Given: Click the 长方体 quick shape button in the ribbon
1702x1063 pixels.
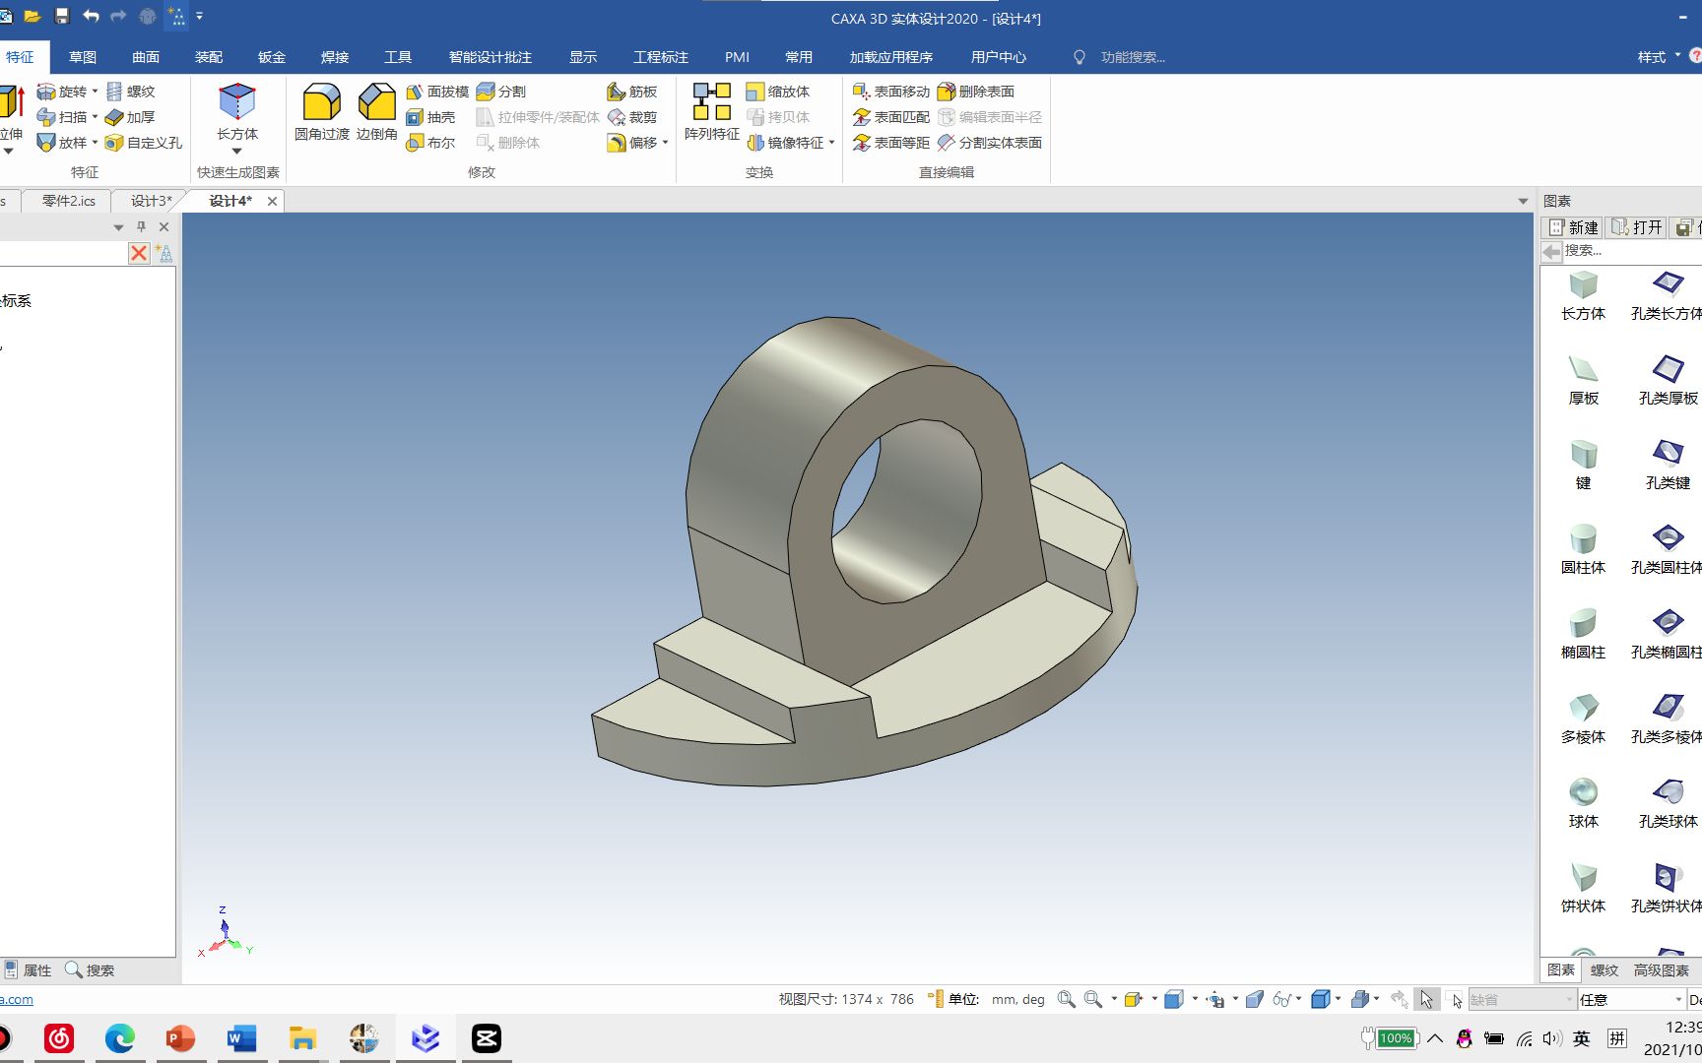Looking at the screenshot, I should 237,111.
